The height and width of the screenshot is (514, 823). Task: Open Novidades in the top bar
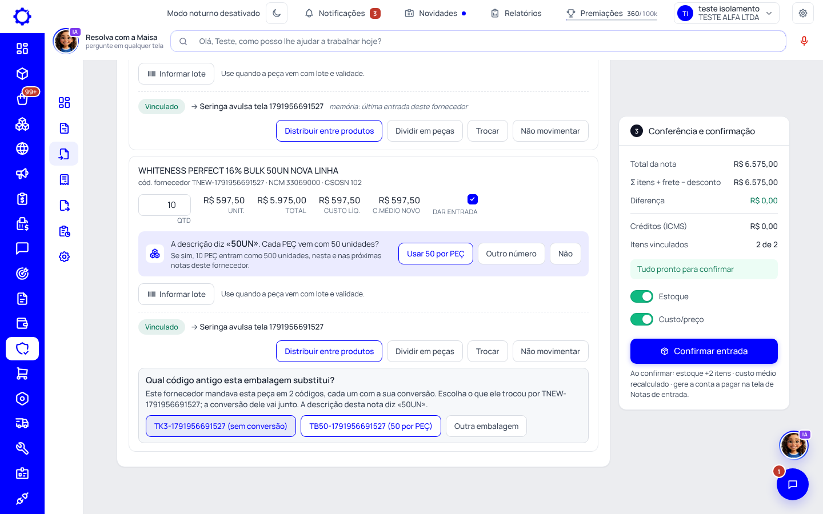(436, 13)
